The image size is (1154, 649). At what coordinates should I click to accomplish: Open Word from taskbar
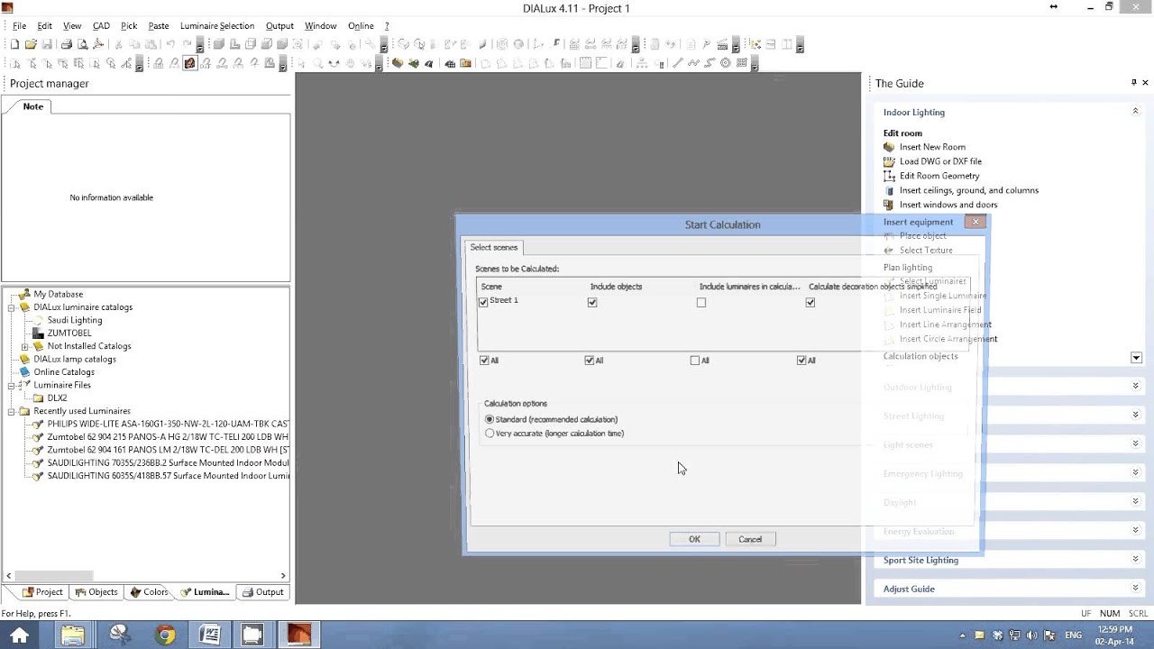[x=209, y=635]
